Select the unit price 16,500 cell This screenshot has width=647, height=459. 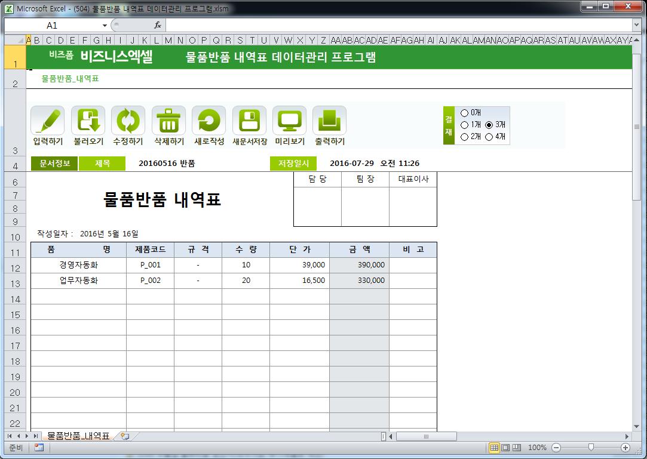[299, 281]
